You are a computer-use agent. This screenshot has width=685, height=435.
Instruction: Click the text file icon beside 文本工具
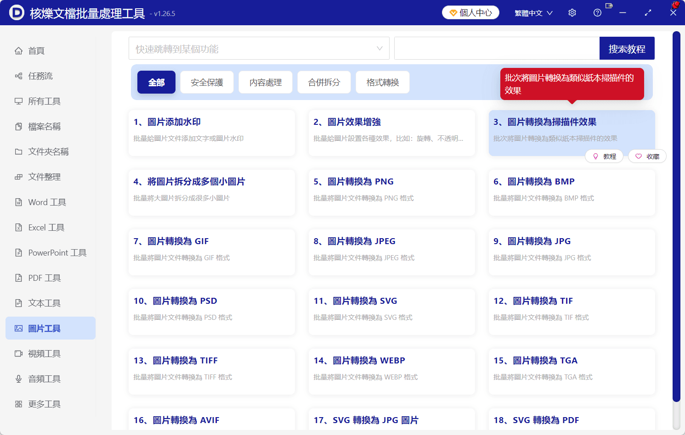pos(18,303)
